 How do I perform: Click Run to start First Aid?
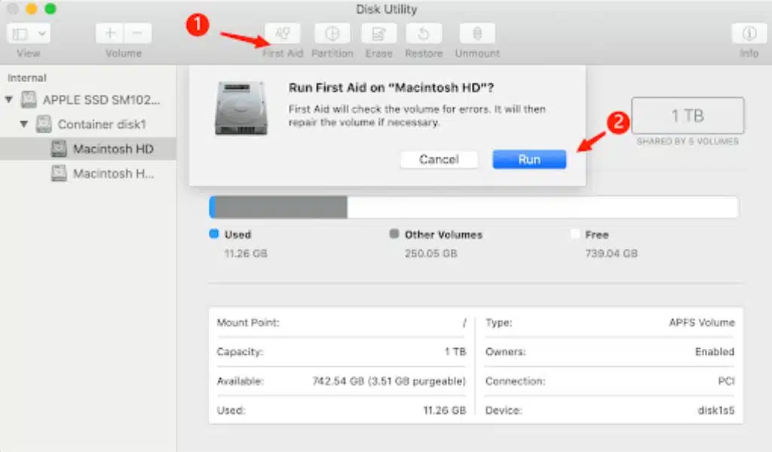pos(529,159)
